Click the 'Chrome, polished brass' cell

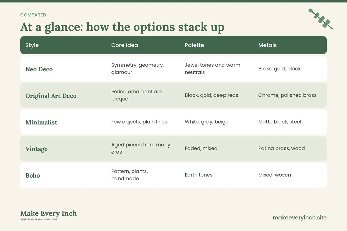click(287, 95)
